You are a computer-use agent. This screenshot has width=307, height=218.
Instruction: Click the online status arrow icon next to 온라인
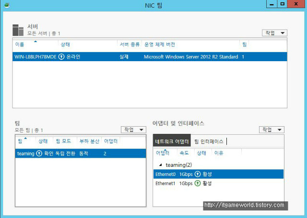pyautogui.click(x=61, y=57)
